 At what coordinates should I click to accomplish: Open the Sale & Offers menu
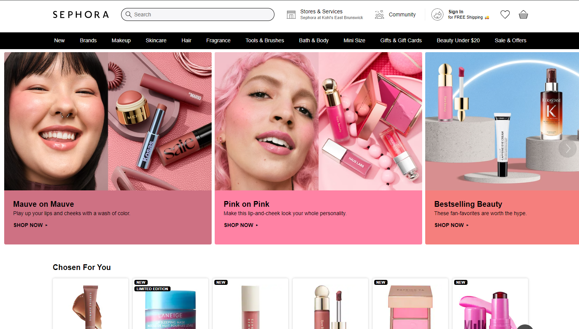tap(510, 40)
